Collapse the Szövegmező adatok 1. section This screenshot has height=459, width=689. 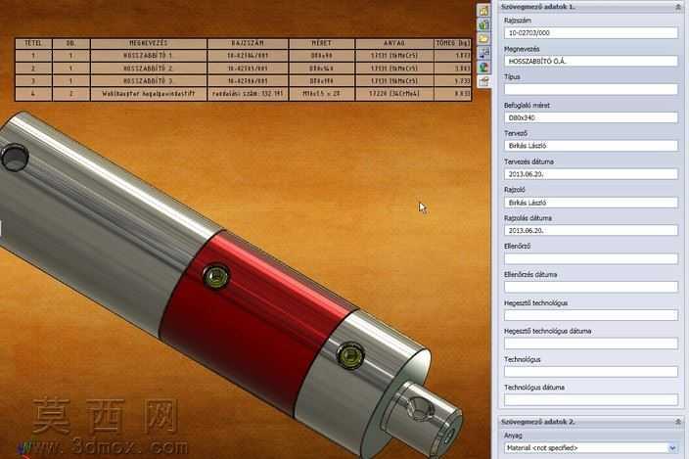[x=677, y=7]
